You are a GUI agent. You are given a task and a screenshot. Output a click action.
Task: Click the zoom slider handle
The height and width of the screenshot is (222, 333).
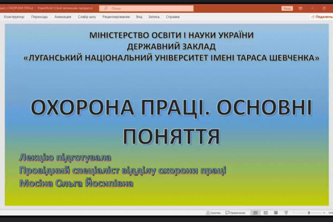(309, 213)
